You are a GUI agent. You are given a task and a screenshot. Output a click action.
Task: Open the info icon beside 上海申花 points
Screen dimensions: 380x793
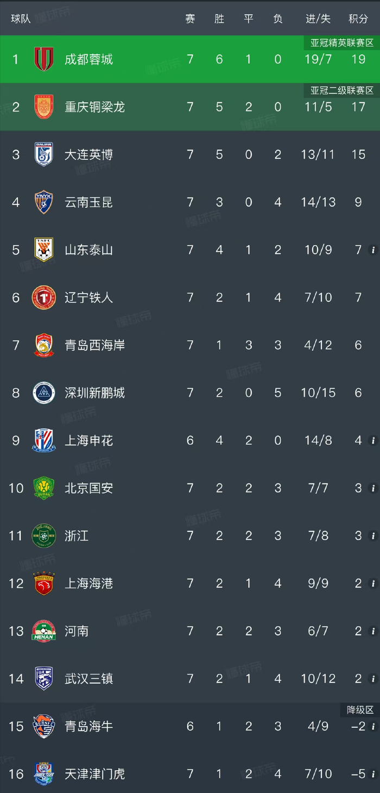click(372, 441)
